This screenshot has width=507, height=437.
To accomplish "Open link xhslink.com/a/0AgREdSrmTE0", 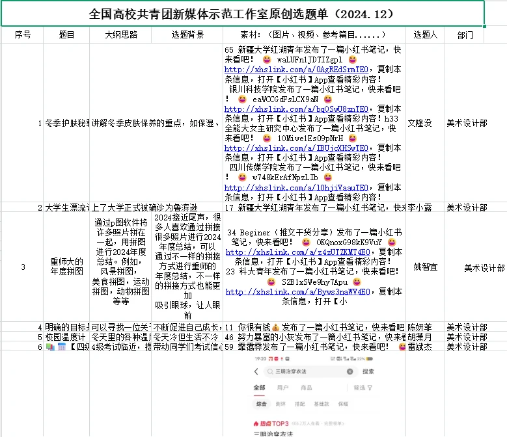I will pyautogui.click(x=296, y=70).
